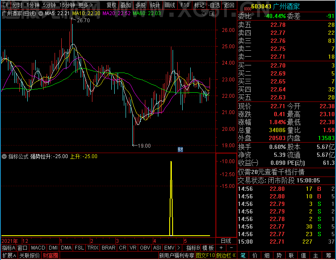The height and width of the screenshot is (260, 336).
Task: Switch sub-chart to BRAR indicator
Action: (x=108, y=248)
